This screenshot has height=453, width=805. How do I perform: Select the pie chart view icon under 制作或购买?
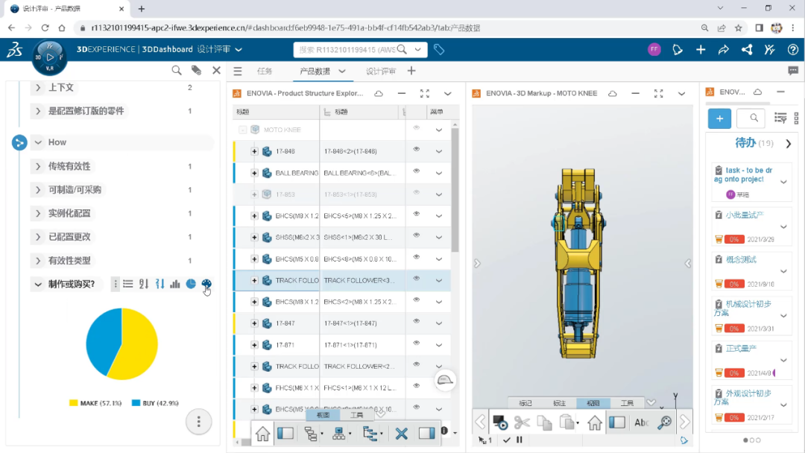click(191, 285)
